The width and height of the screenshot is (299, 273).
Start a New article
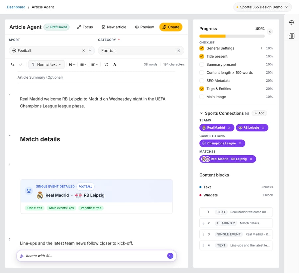point(114,27)
